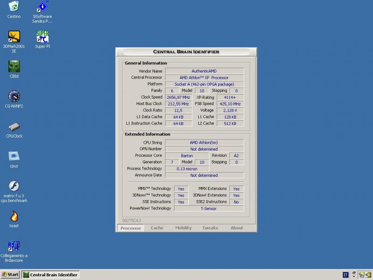Select the 3DMark2001 SE desktop icon

pos(14,42)
